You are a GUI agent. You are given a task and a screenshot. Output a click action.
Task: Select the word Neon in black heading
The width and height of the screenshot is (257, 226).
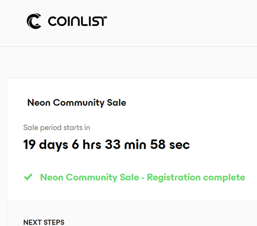[x=39, y=103]
